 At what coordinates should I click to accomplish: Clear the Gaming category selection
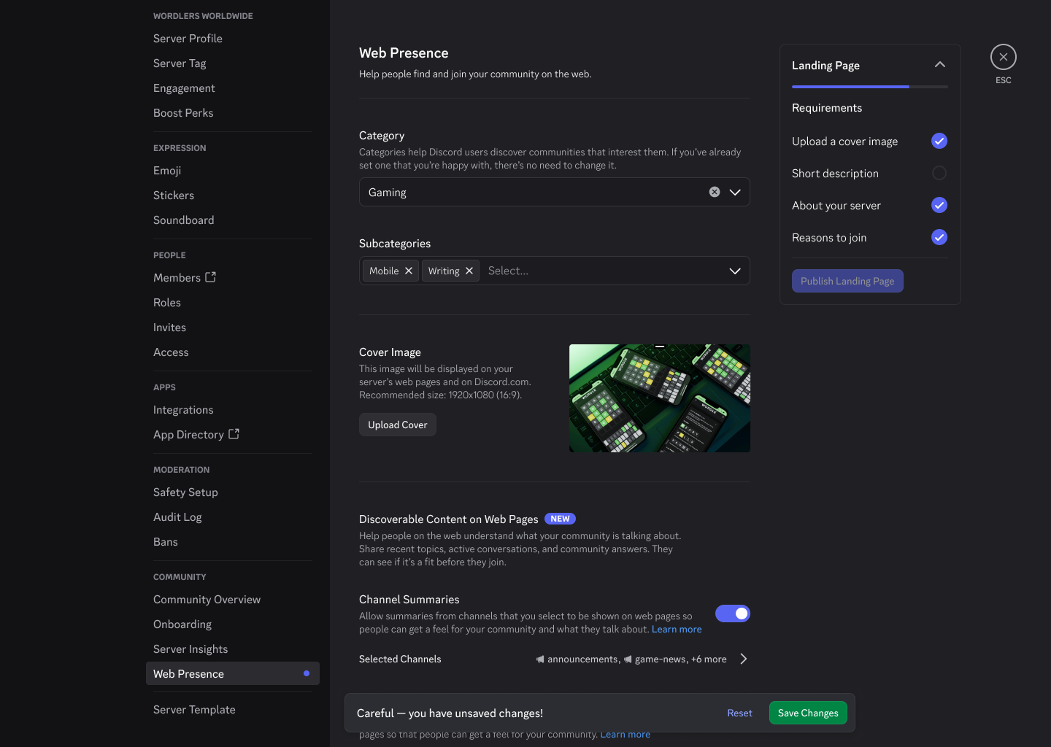[715, 192]
